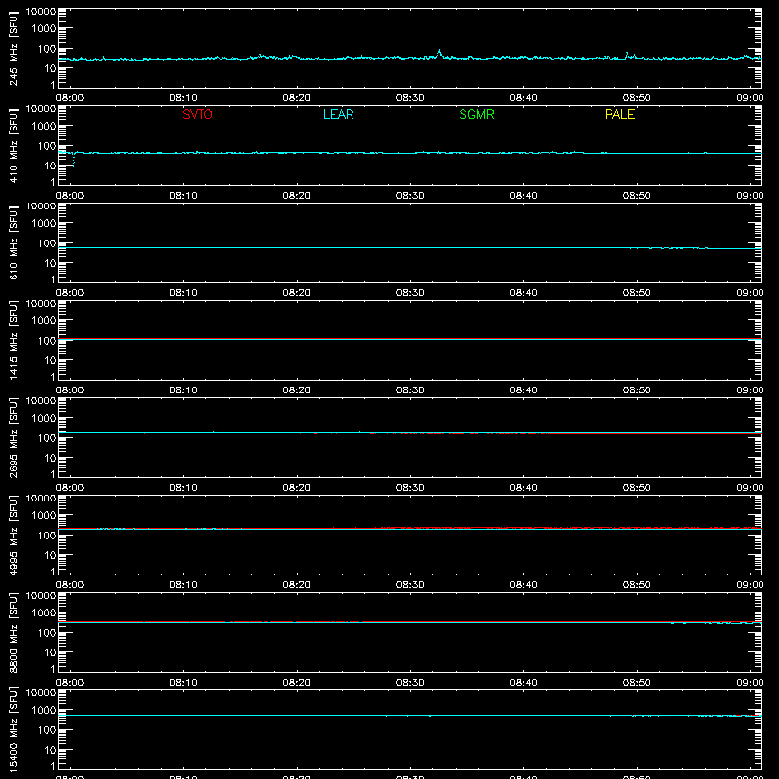Click the 1000 y-axis value on 15400 MHz plot
Viewport: 779px width, 779px height.
[x=44, y=711]
